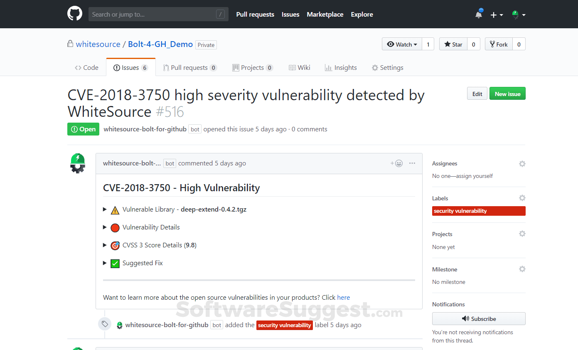Image resolution: width=578 pixels, height=350 pixels.
Task: Open whitesource-bolt-... commenter name link
Action: [132, 163]
